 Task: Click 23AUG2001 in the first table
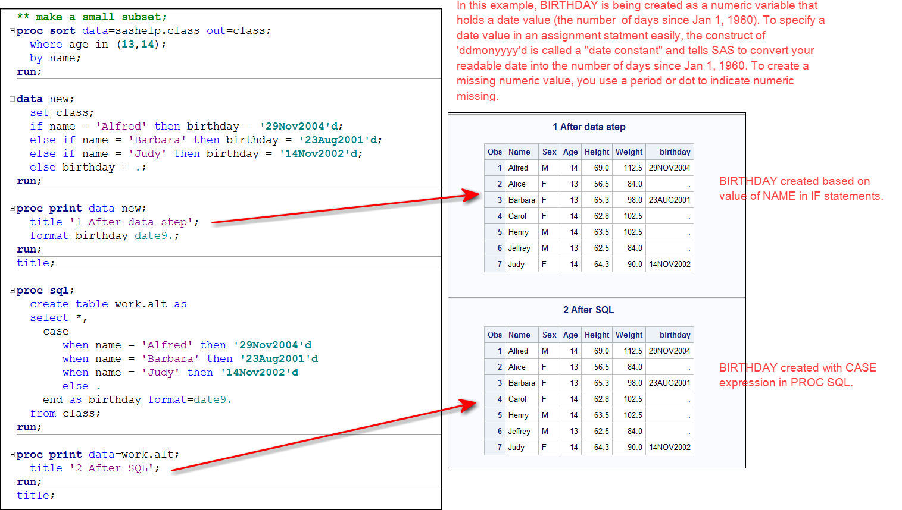(670, 200)
